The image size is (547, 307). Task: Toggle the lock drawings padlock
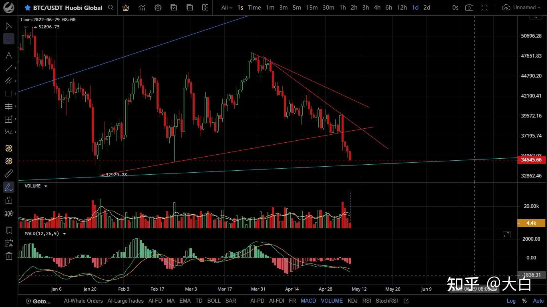(x=8, y=200)
